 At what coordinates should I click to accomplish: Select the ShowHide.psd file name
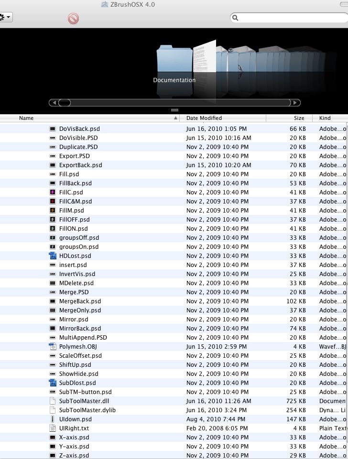pyautogui.click(x=78, y=374)
